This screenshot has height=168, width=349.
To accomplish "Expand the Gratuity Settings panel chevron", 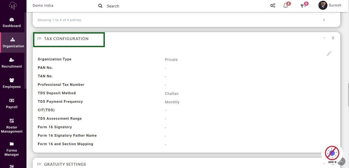I will tap(324, 164).
